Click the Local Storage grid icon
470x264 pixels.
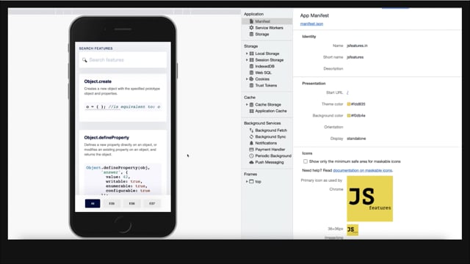[251, 54]
